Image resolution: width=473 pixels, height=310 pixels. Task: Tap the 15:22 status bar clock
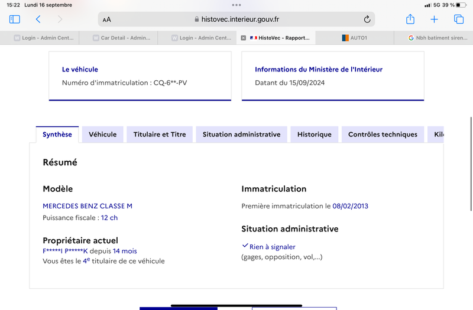13,5
